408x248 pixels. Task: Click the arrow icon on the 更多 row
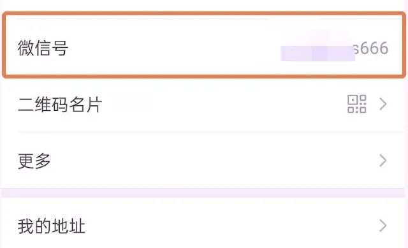tap(382, 160)
